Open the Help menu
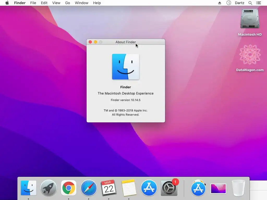 coord(97,3)
